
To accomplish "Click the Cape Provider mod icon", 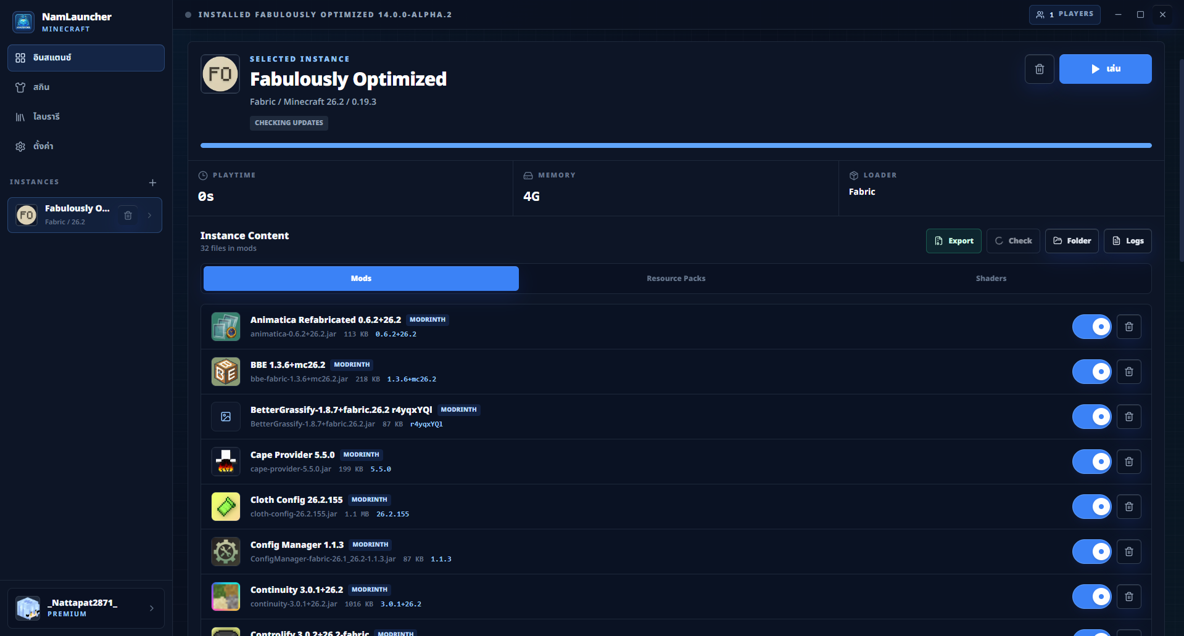I will point(226,462).
